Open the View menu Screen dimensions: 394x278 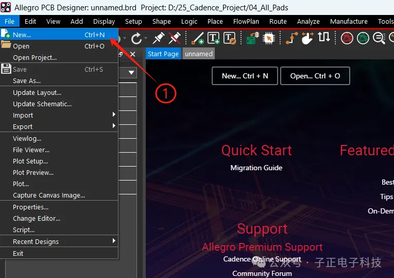[x=53, y=21]
